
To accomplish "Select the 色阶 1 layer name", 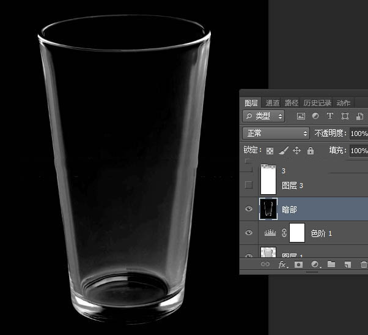I will click(x=322, y=233).
